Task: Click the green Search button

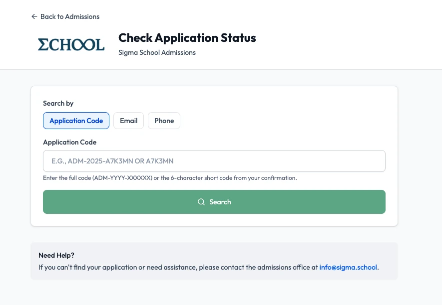Action: coord(214,202)
